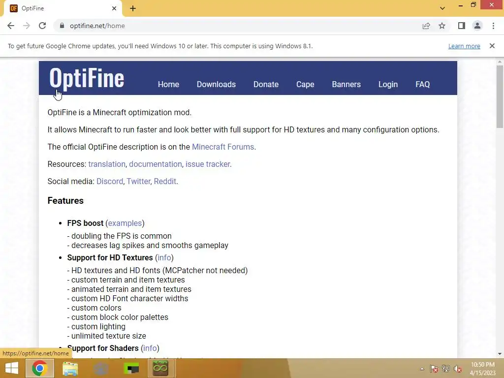This screenshot has height=378, width=504.
Task: Visit the Reddit link
Action: (165, 181)
